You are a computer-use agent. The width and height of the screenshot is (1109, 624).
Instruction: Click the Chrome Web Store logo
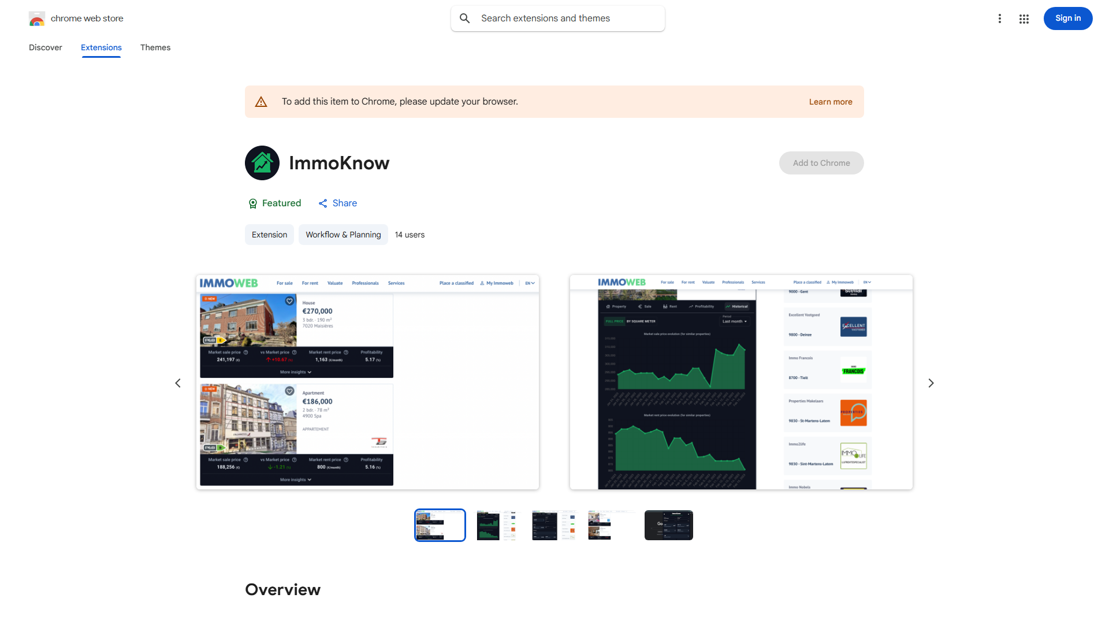37,18
